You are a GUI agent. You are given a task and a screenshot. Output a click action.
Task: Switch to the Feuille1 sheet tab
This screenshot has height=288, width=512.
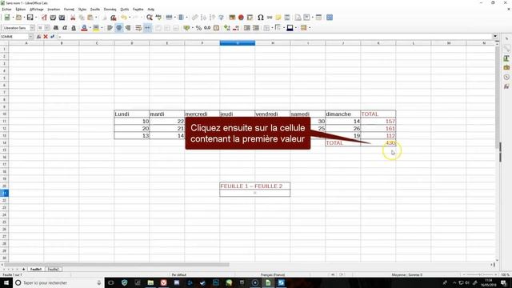tap(36, 270)
